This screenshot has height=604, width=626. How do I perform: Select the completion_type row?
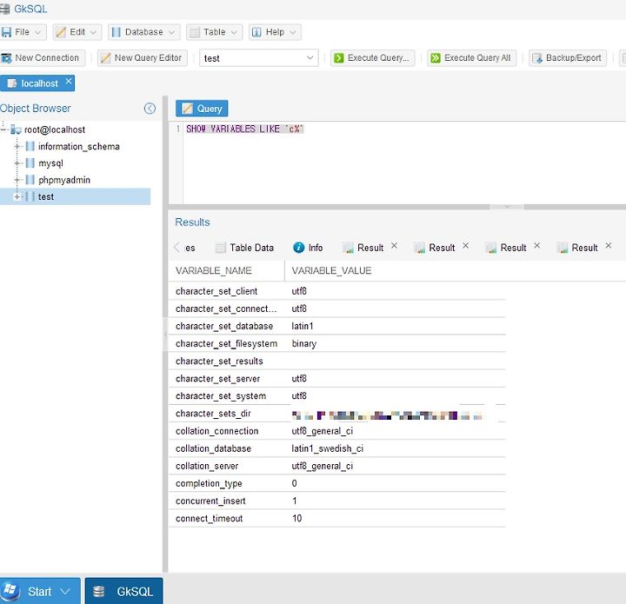pos(337,483)
